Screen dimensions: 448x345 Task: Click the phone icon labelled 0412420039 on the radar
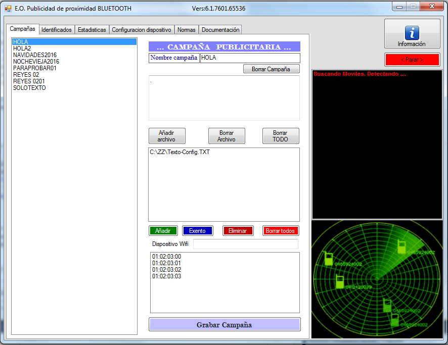(339, 282)
